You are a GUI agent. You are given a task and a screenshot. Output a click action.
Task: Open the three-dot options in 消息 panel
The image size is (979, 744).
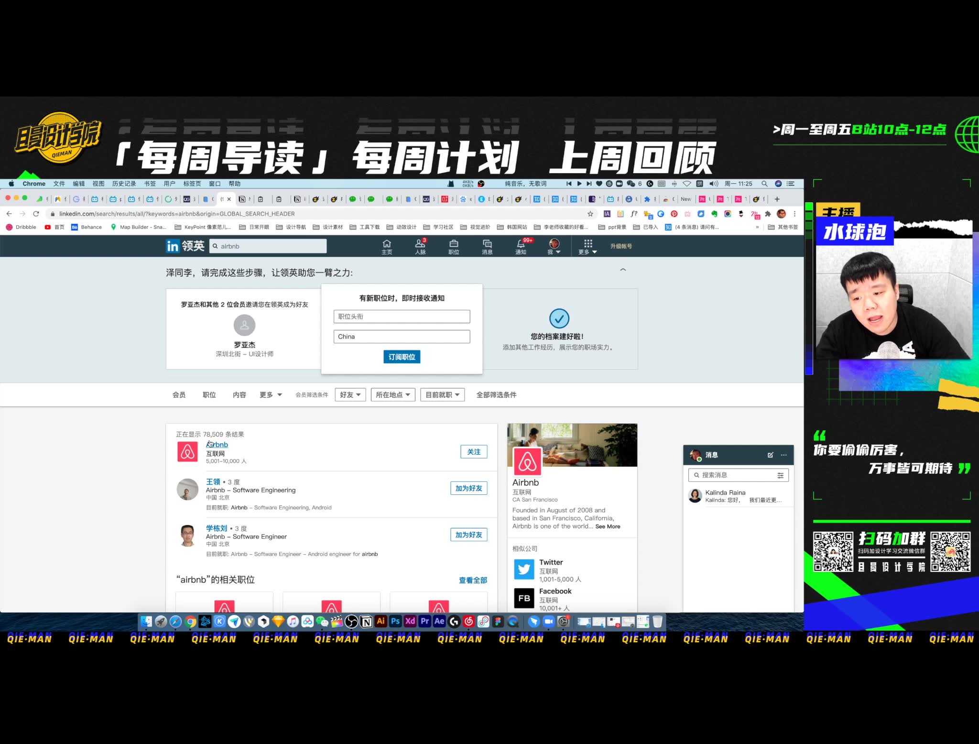tap(783, 455)
